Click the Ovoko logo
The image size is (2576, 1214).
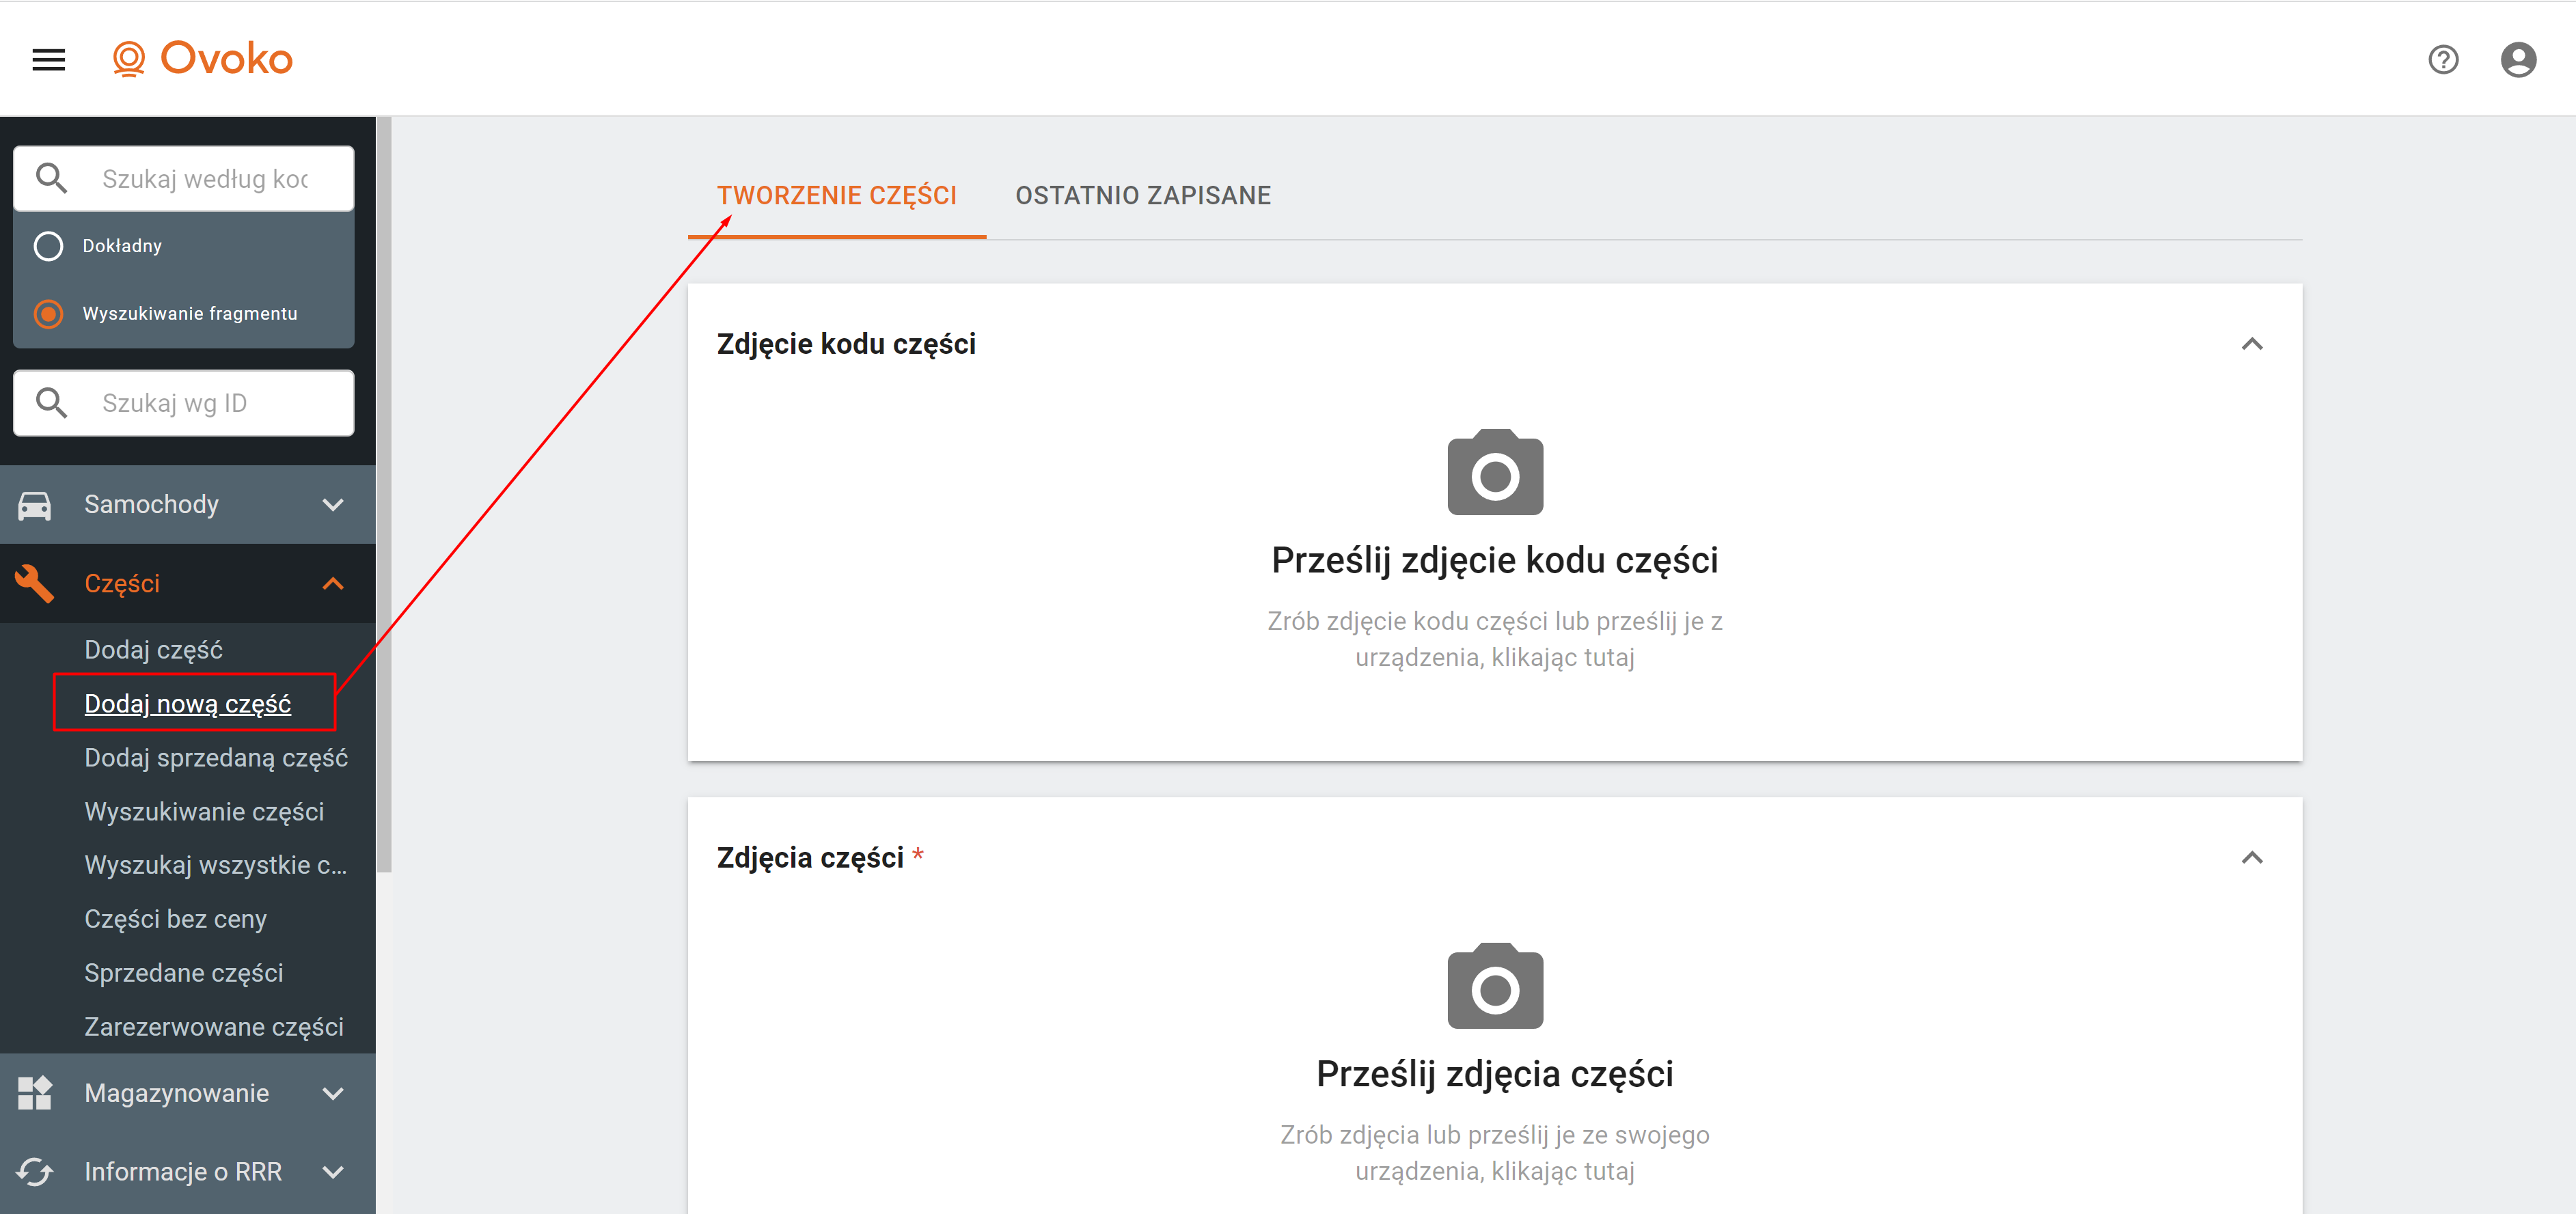[x=202, y=59]
